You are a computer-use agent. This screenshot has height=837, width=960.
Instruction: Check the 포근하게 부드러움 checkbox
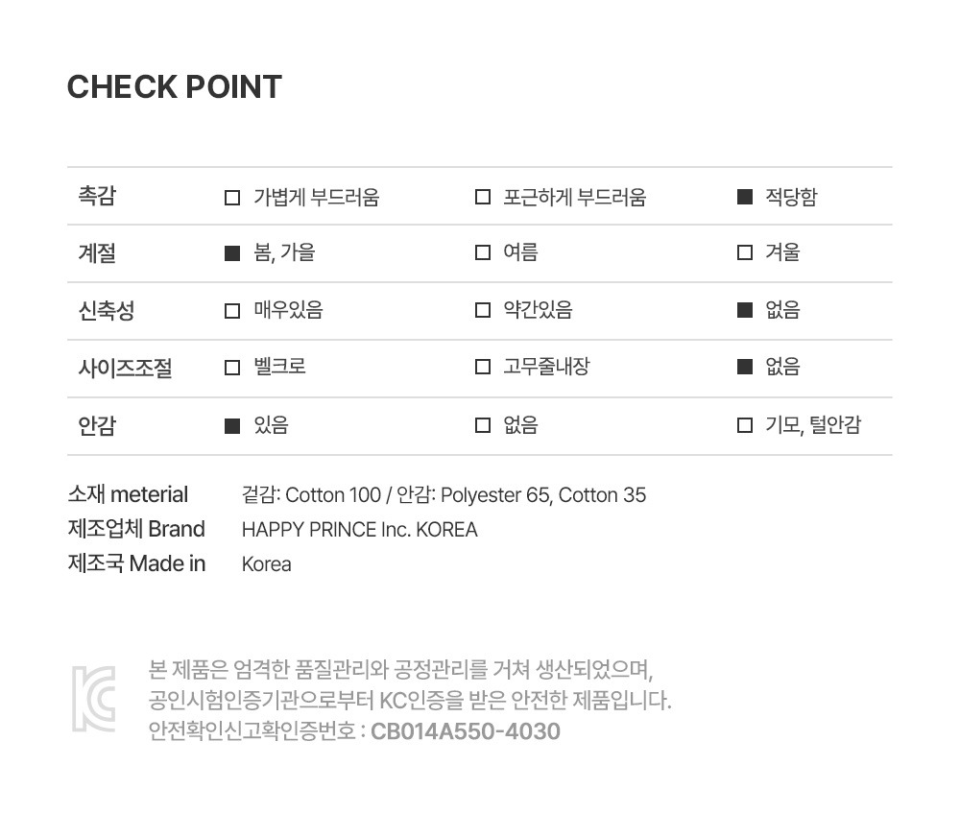483,198
